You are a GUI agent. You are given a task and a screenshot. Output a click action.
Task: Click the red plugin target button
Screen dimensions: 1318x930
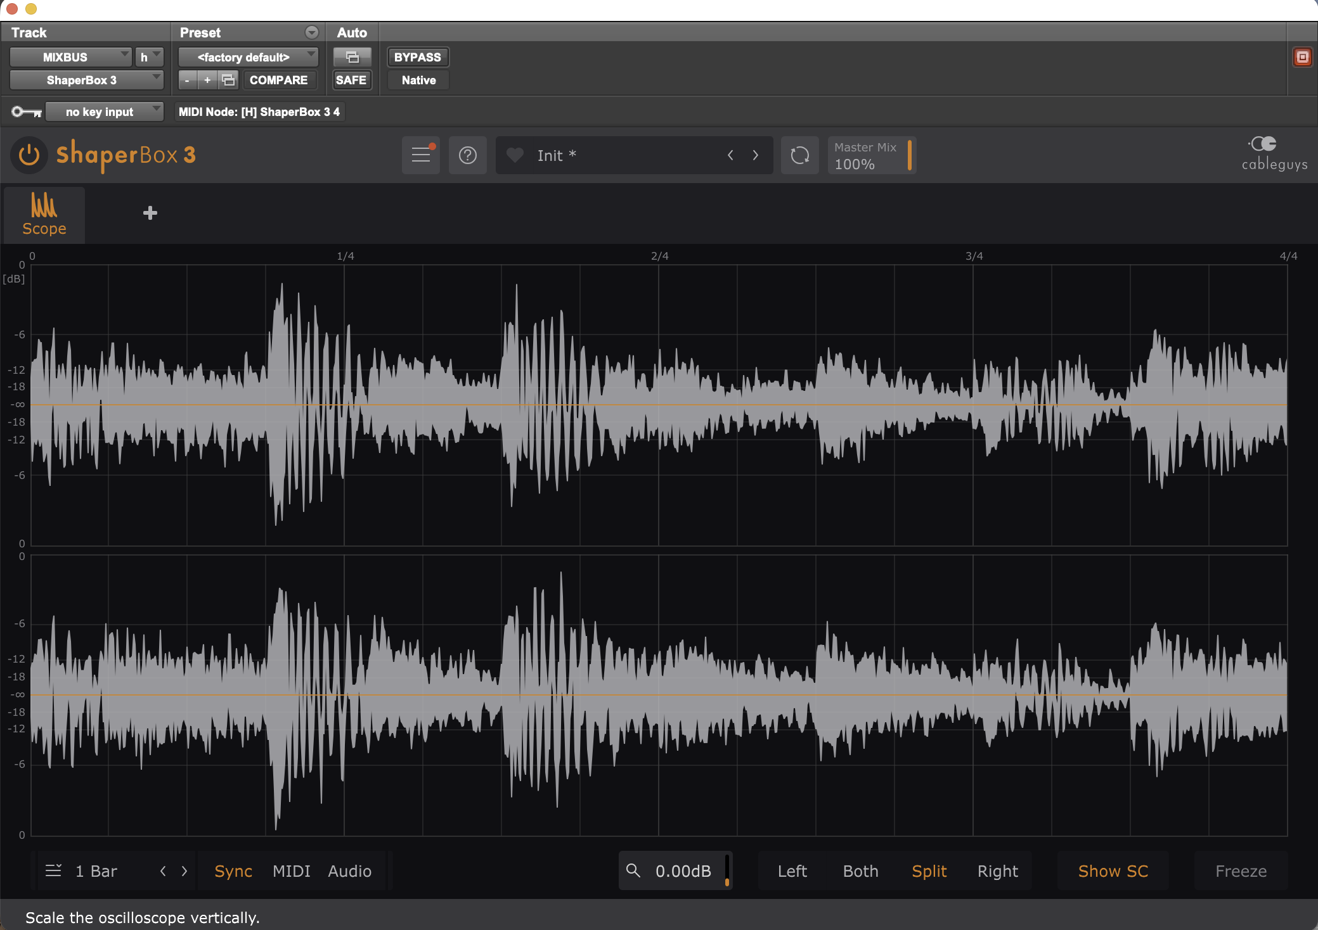(x=1302, y=57)
